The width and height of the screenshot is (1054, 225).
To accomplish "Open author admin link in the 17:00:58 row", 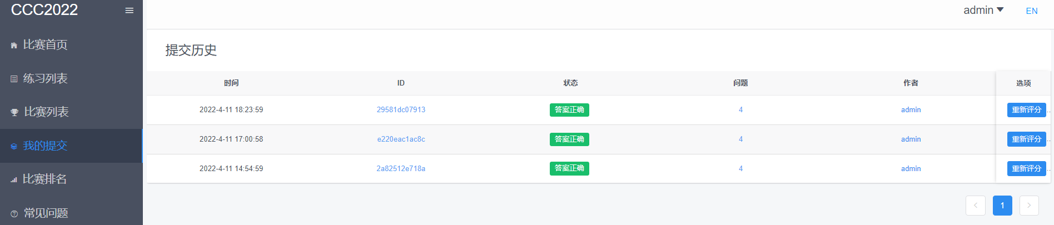I will [x=911, y=139].
